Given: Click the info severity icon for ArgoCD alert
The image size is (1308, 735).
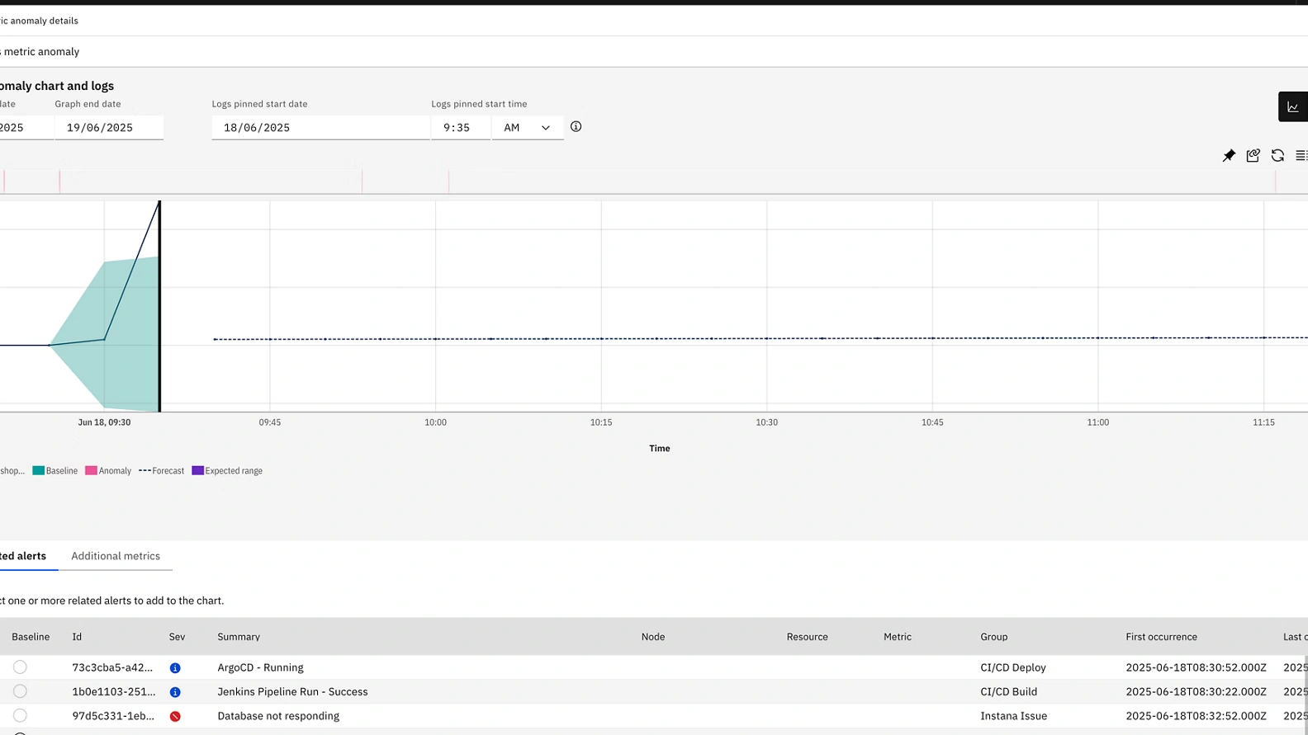Looking at the screenshot, I should (175, 668).
